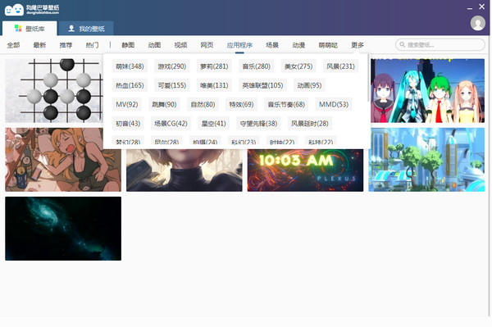Minimize the wallpaper app window
The image size is (492, 327).
[x=469, y=7]
